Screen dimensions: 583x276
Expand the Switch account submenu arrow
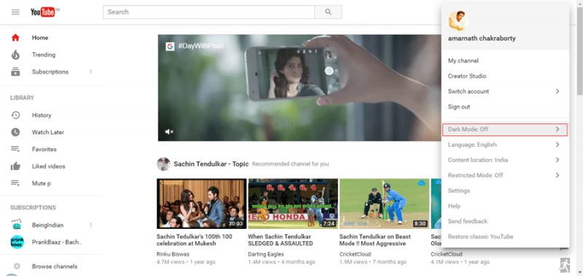pyautogui.click(x=557, y=91)
